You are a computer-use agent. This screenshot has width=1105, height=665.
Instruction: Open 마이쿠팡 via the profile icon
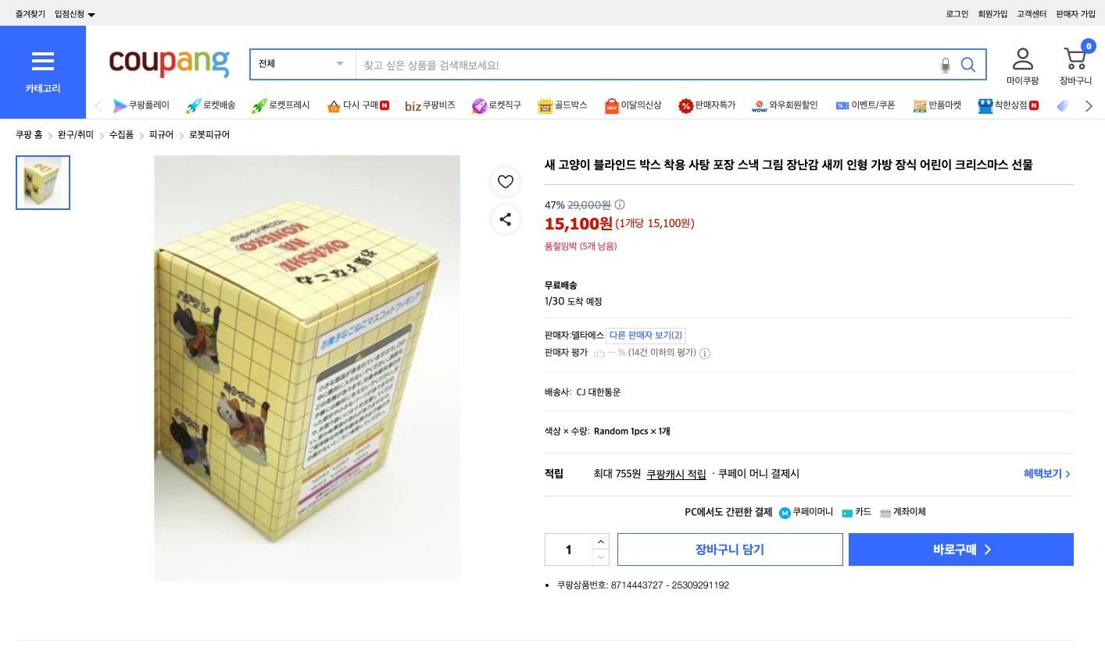(1023, 59)
